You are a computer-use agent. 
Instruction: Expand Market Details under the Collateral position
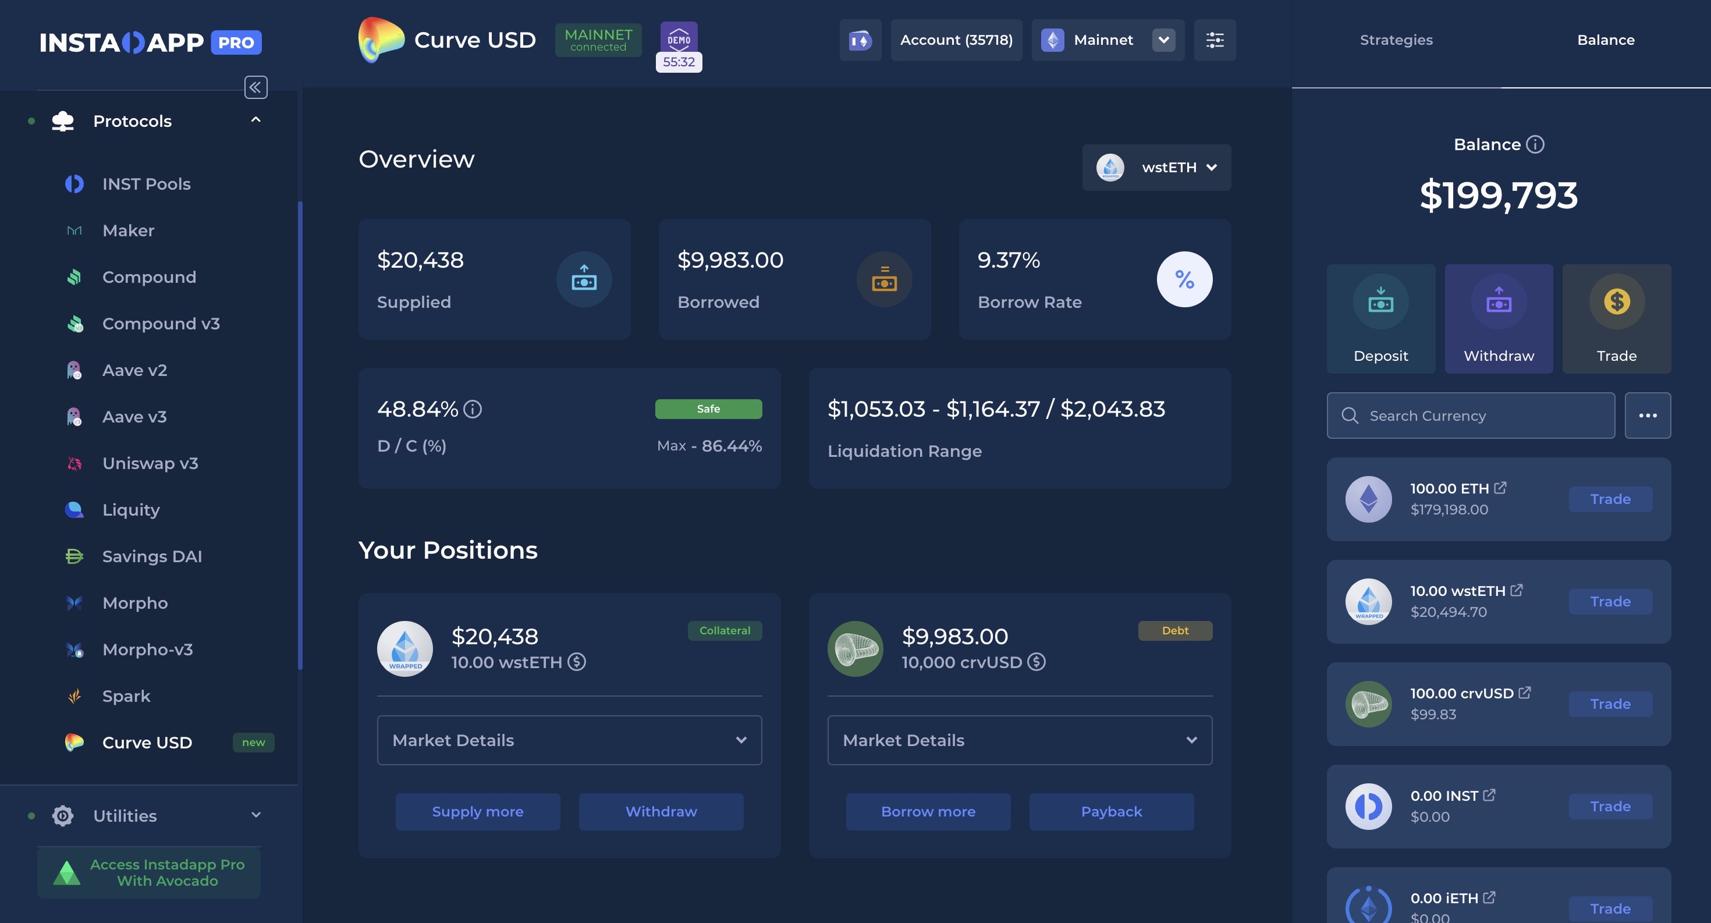569,740
